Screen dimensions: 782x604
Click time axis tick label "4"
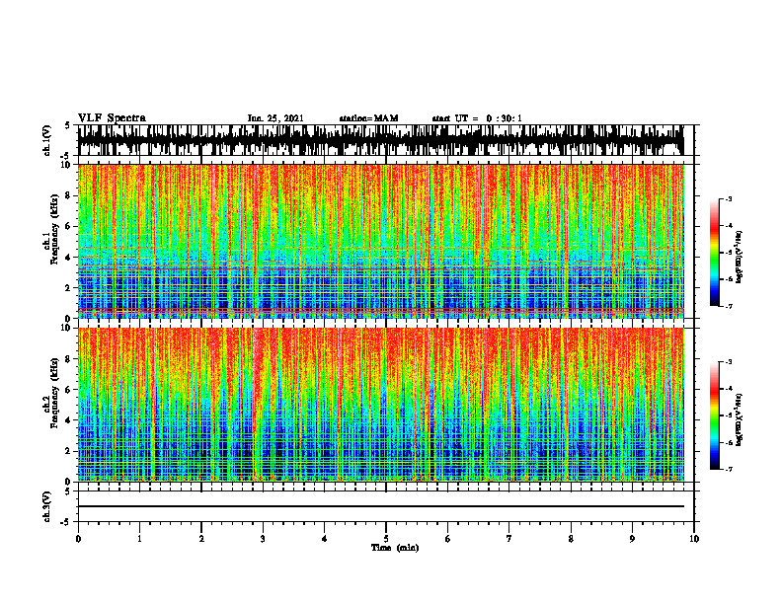coord(325,539)
